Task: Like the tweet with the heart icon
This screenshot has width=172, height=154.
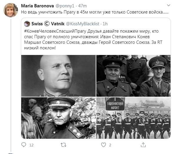Action: pyautogui.click(x=103, y=145)
